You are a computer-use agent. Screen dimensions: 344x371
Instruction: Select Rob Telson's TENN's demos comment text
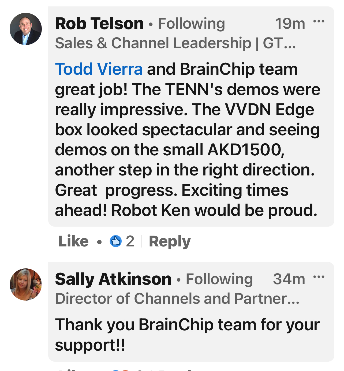pyautogui.click(x=188, y=139)
